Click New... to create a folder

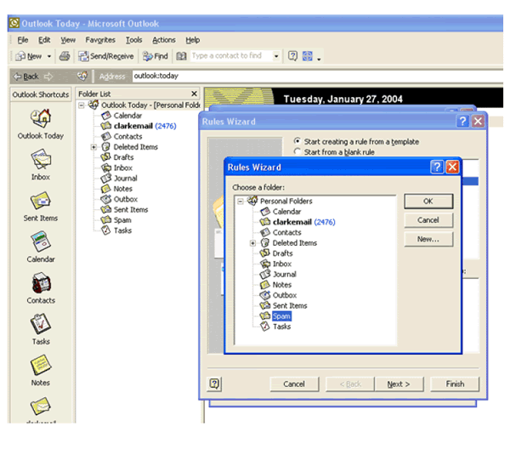point(428,239)
